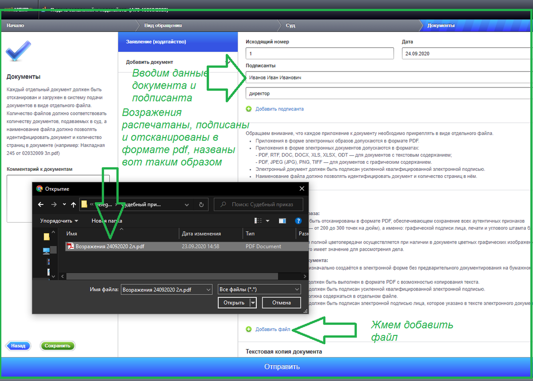Click the Добавить файл link
Viewport: 533px width, 381px height.
pyautogui.click(x=273, y=329)
